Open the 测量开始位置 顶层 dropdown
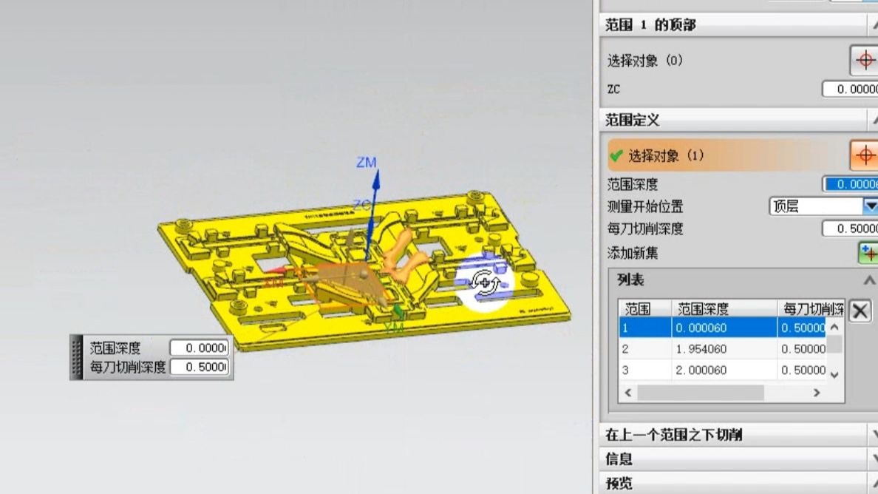Viewport: 878px width, 494px height. [869, 206]
